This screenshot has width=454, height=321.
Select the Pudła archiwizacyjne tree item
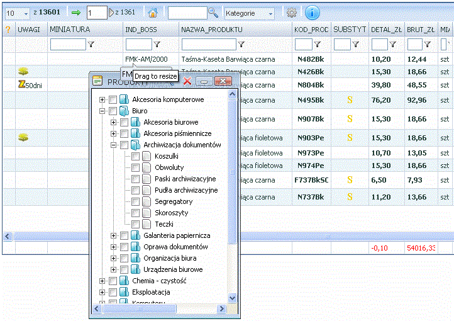click(x=186, y=190)
